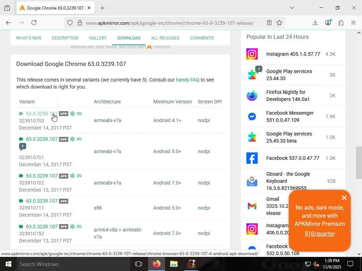Screen dimensions: 362x271
Task: Open Firefox View icon in tab bar
Action: [7, 8]
